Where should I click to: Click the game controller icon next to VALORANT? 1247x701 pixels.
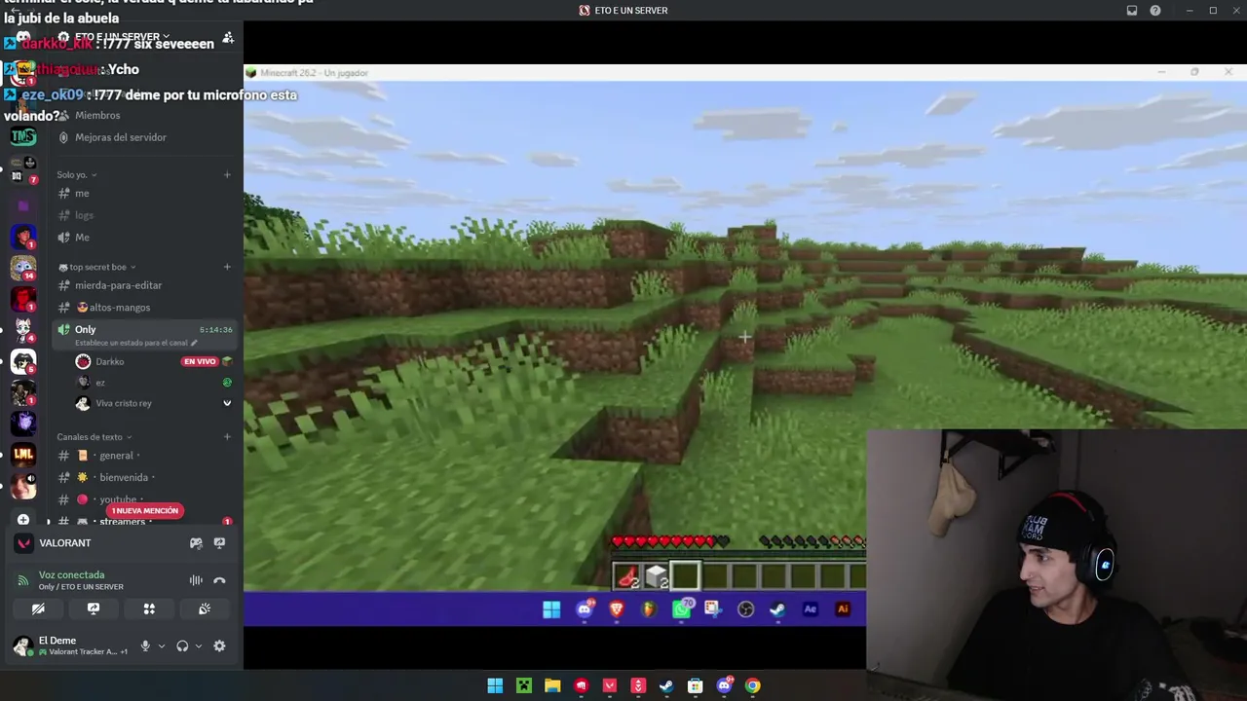[x=196, y=543]
